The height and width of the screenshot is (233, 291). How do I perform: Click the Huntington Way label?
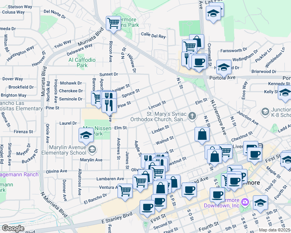pos(20,53)
